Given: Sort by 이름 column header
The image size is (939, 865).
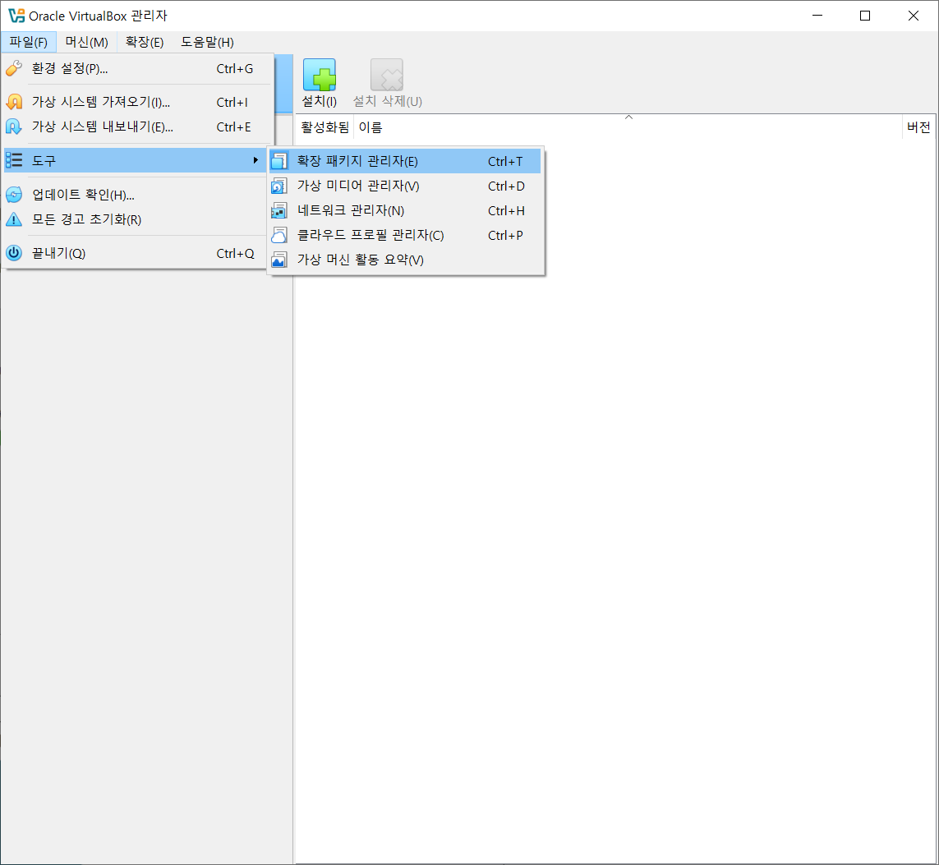Looking at the screenshot, I should (628, 127).
